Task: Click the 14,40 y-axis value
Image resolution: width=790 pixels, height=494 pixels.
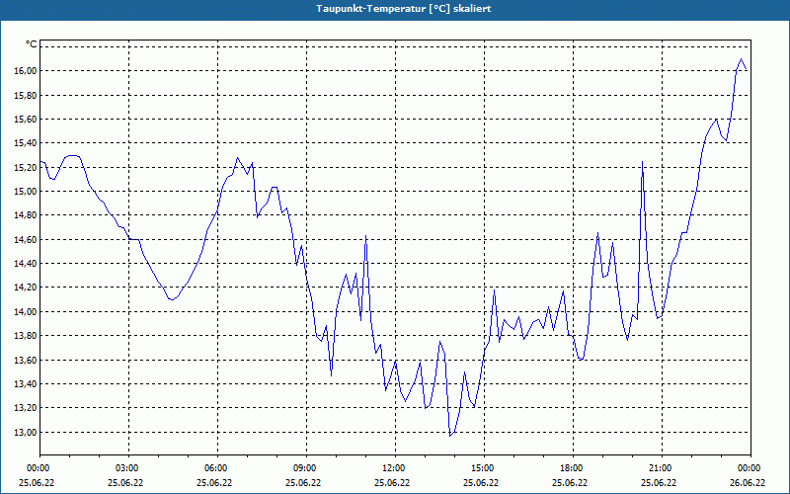Action: click(28, 264)
